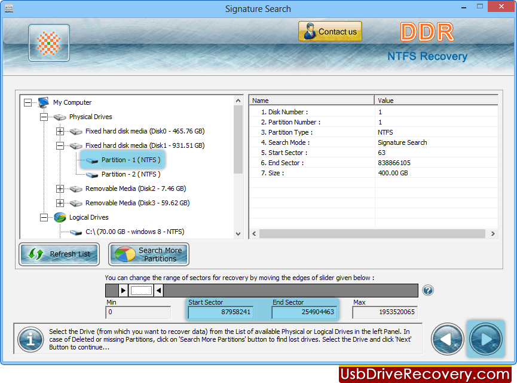The image size is (517, 383).
Task: Click the Logical Drives globe icon
Action: tap(60, 217)
